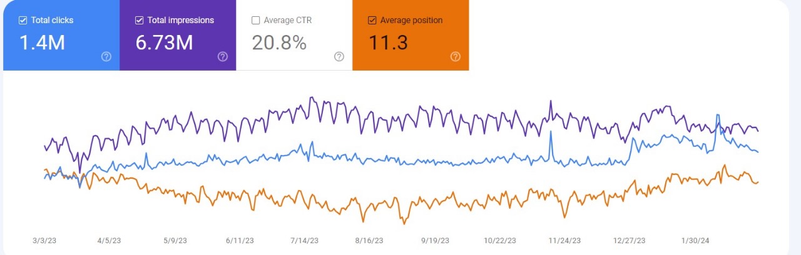Click the 11/24/23 date on chart axis
The height and width of the screenshot is (255, 801).
pos(564,241)
